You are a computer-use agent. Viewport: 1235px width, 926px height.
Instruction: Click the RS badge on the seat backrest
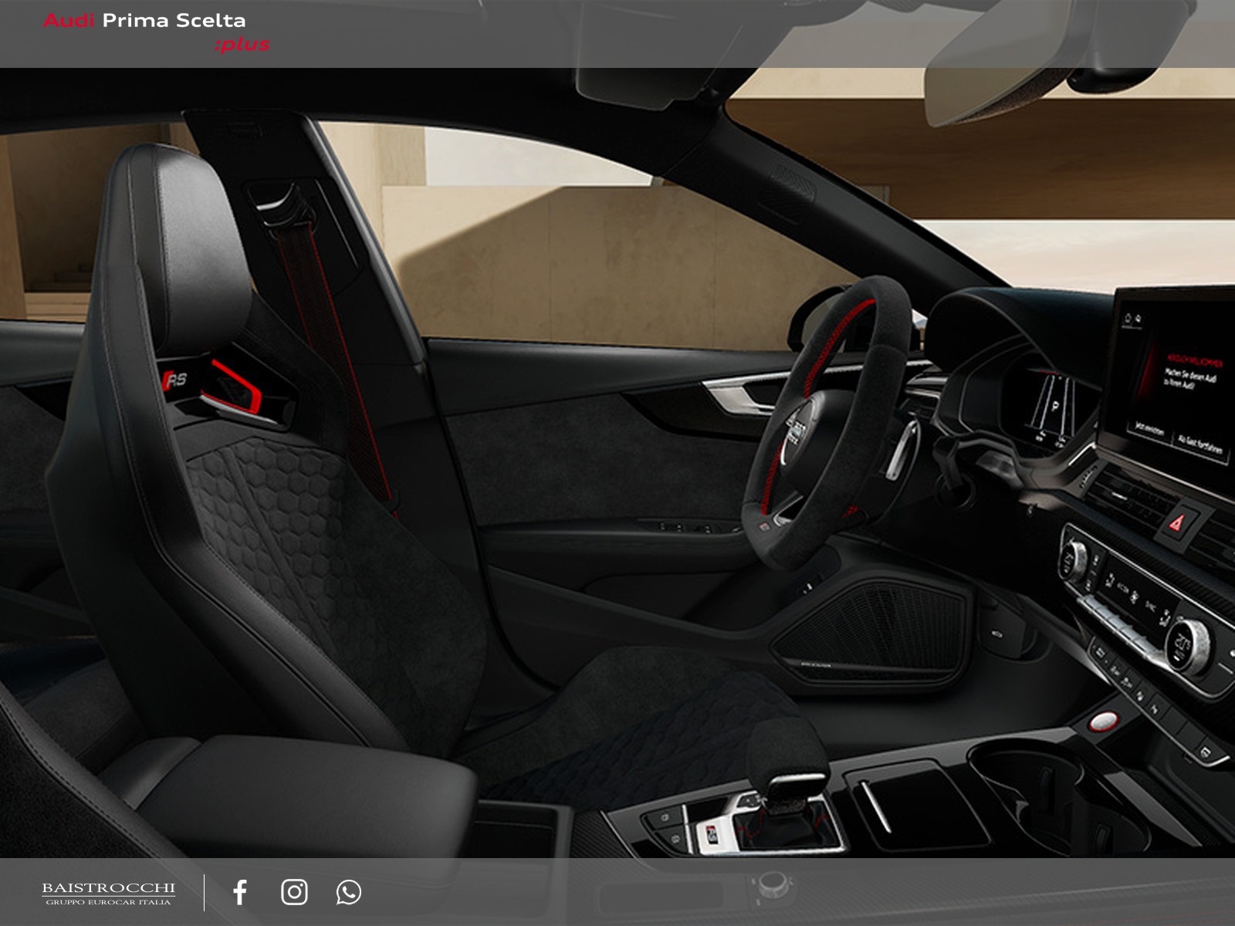pyautogui.click(x=176, y=380)
